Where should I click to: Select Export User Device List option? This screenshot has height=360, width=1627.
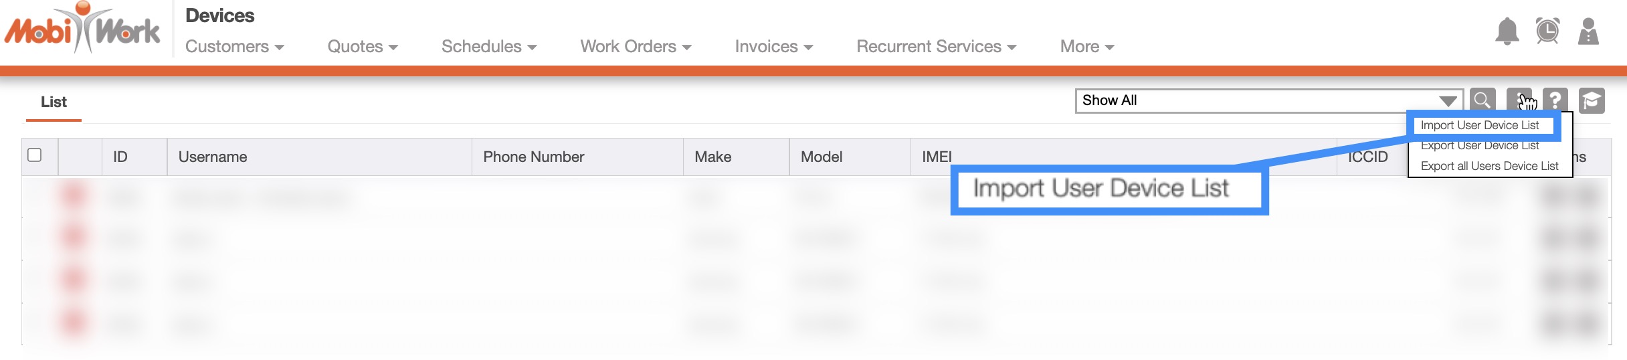click(1479, 146)
